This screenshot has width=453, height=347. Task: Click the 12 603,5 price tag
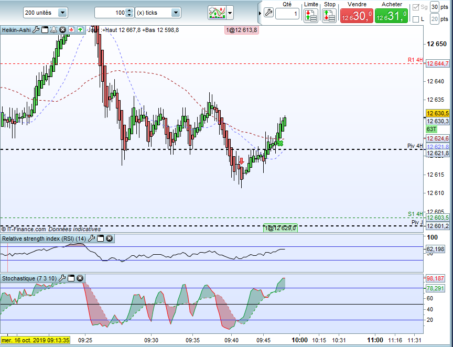coord(438,218)
